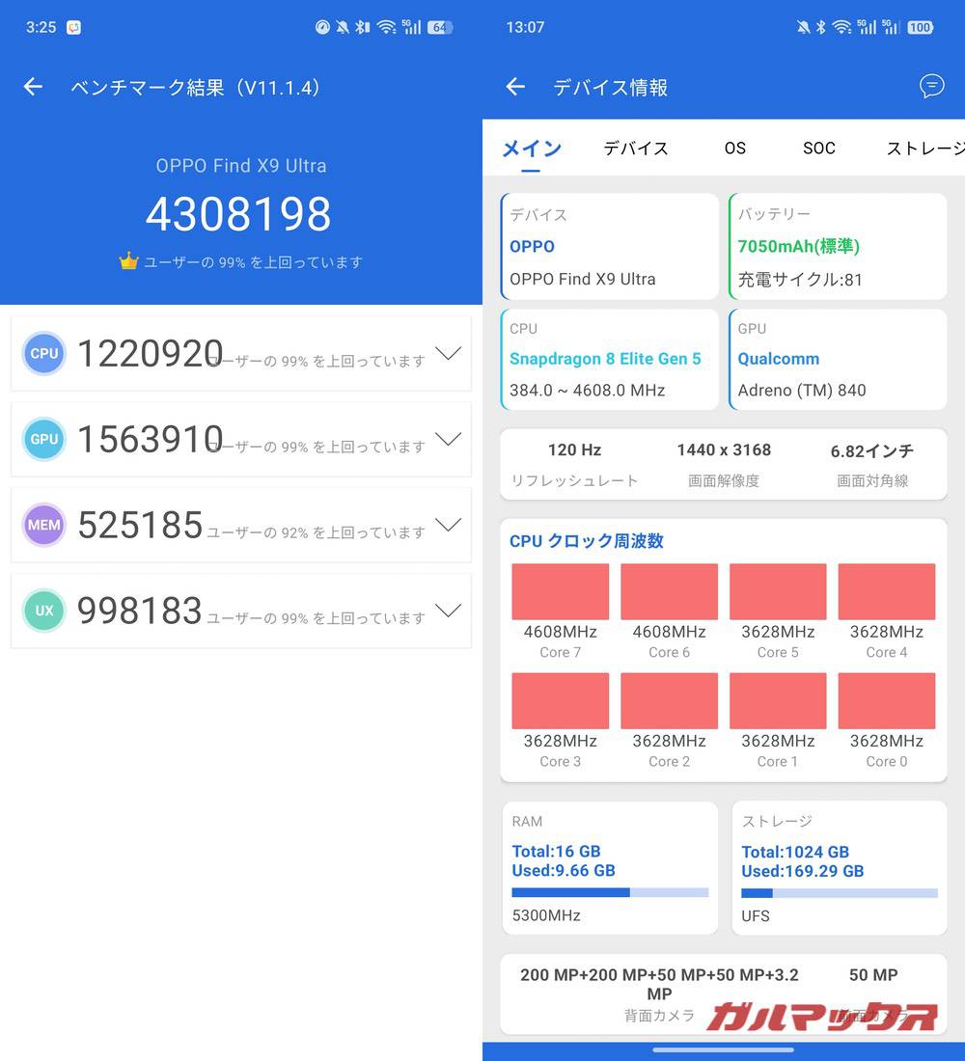Tap the bottom navigation gesture handle
The height and width of the screenshot is (1061, 965).
click(x=723, y=1050)
